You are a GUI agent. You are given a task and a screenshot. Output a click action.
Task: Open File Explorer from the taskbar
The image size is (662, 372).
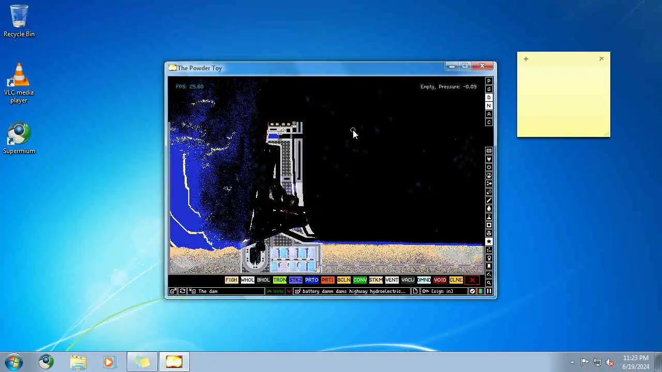pos(78,362)
